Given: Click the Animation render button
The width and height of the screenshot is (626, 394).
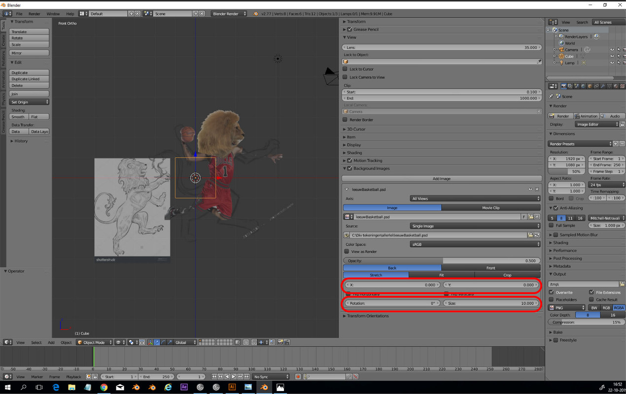Looking at the screenshot, I should click(x=586, y=116).
